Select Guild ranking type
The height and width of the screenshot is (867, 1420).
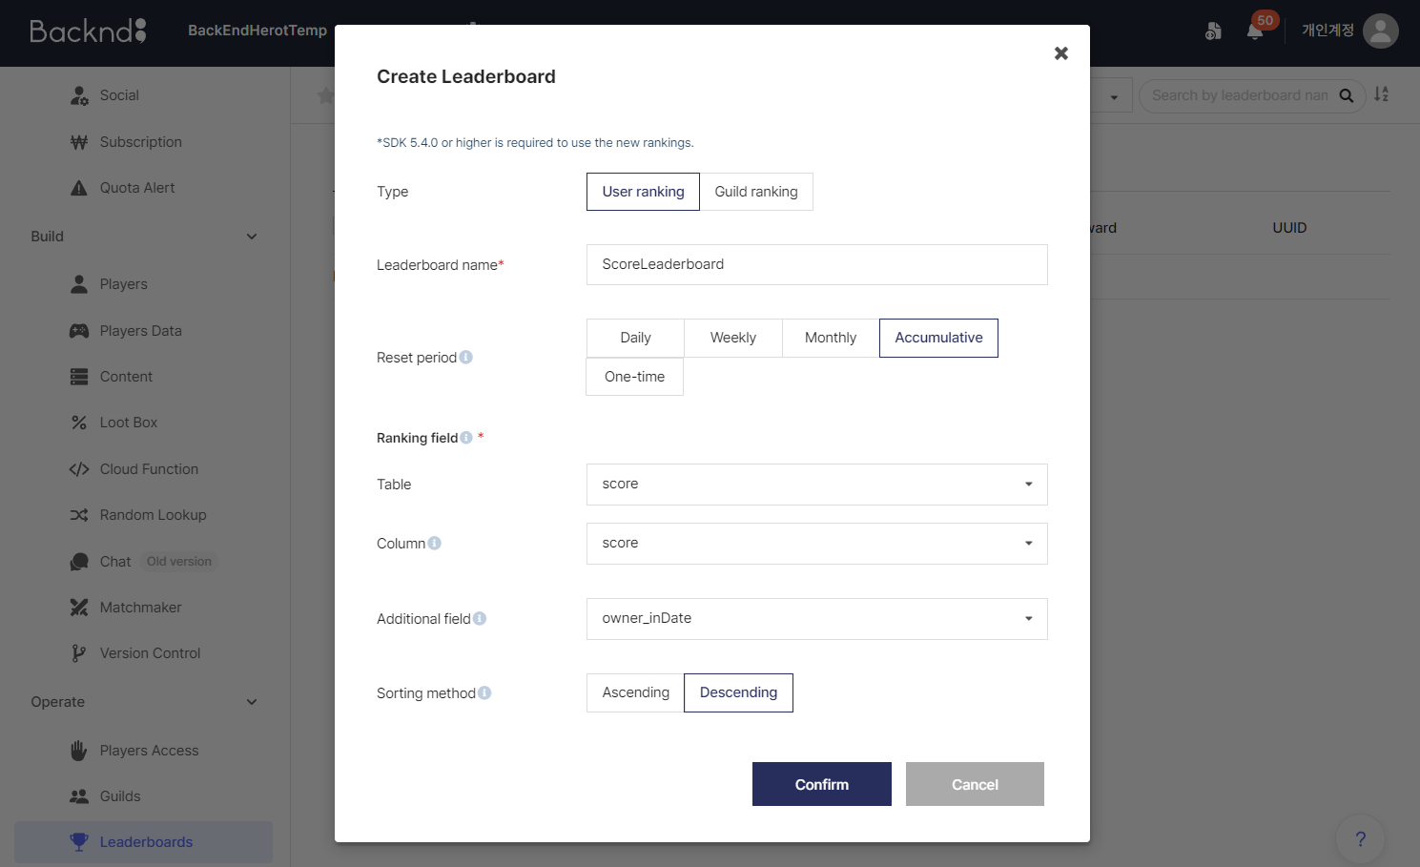point(756,192)
